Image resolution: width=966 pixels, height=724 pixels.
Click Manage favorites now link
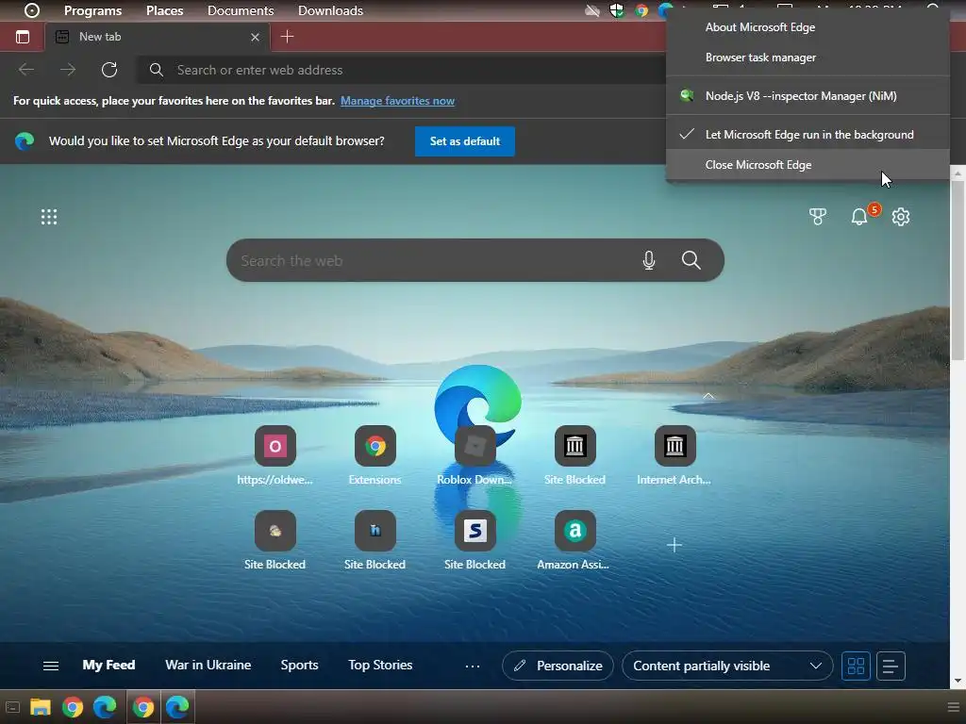click(x=397, y=100)
